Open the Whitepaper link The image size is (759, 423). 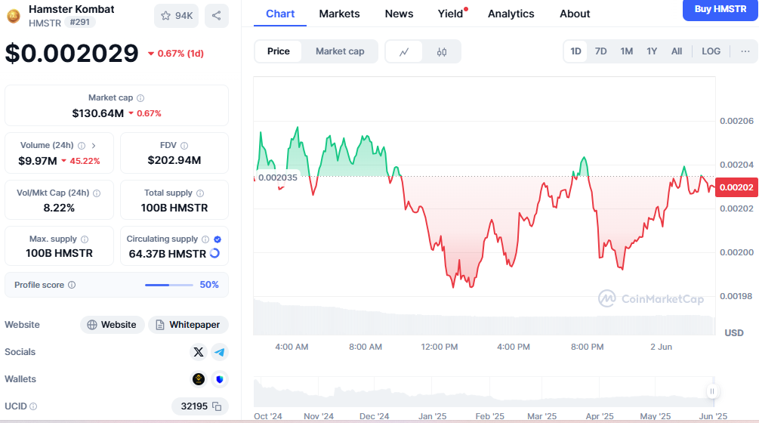188,325
